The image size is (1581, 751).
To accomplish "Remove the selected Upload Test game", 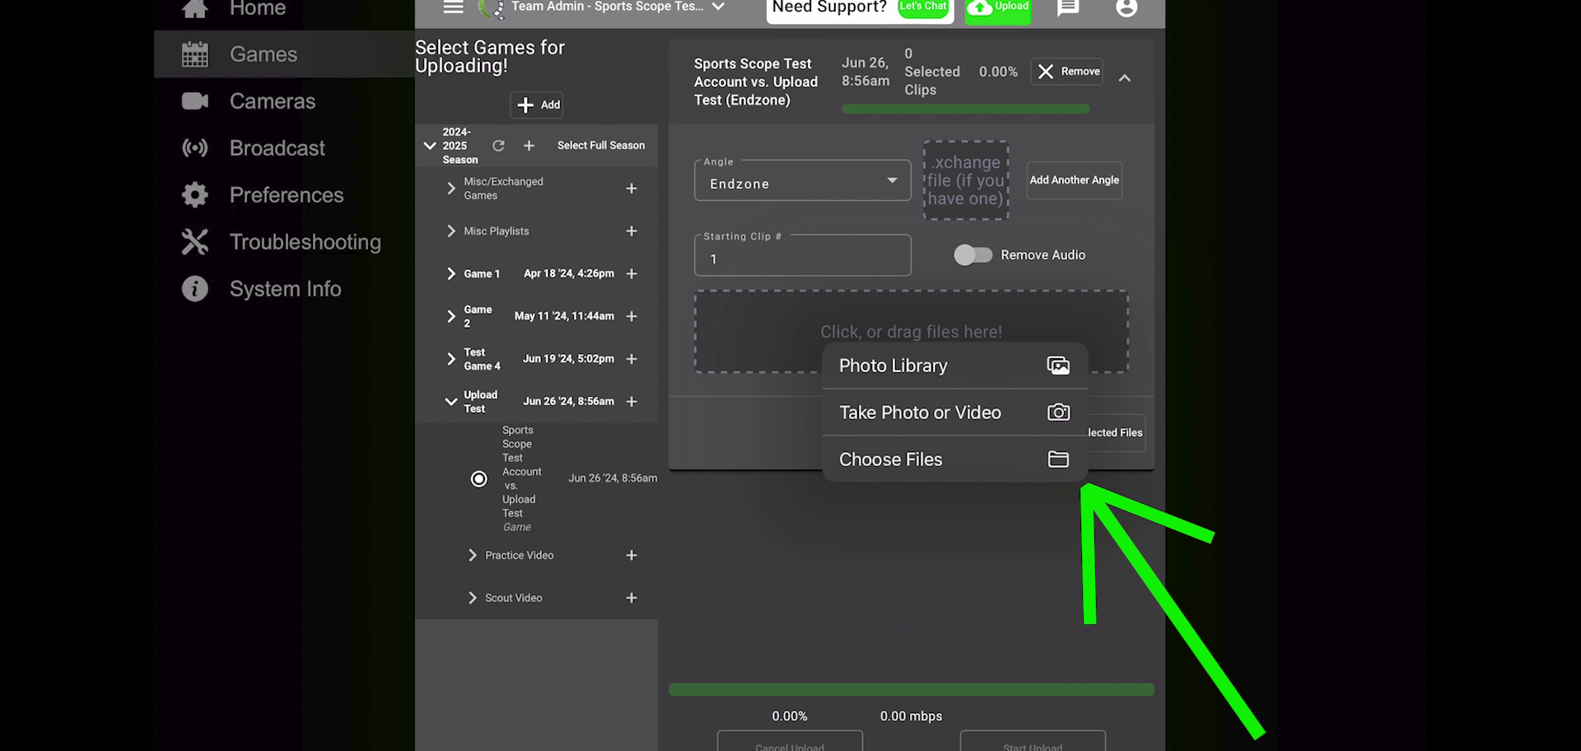I will click(1067, 72).
